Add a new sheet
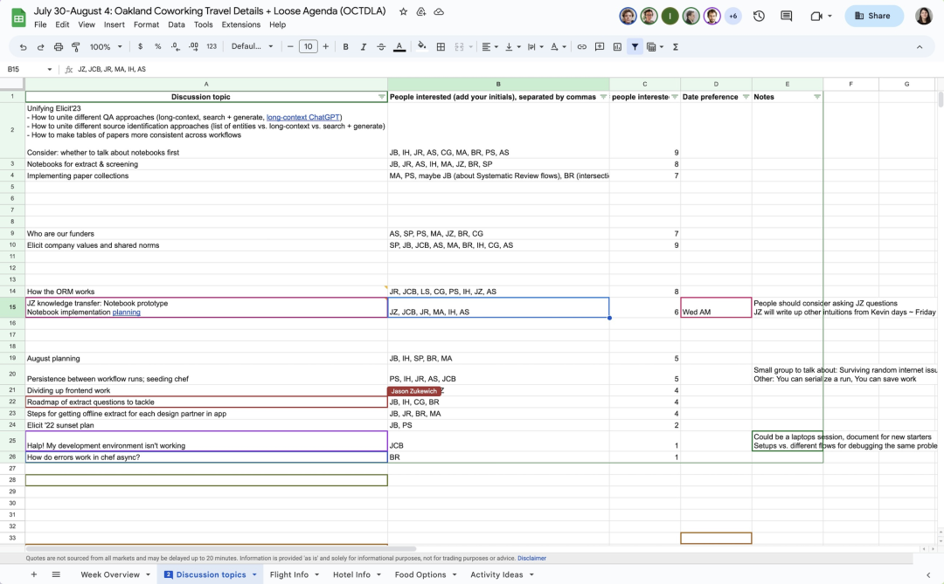Image resolution: width=944 pixels, height=584 pixels. [x=34, y=574]
